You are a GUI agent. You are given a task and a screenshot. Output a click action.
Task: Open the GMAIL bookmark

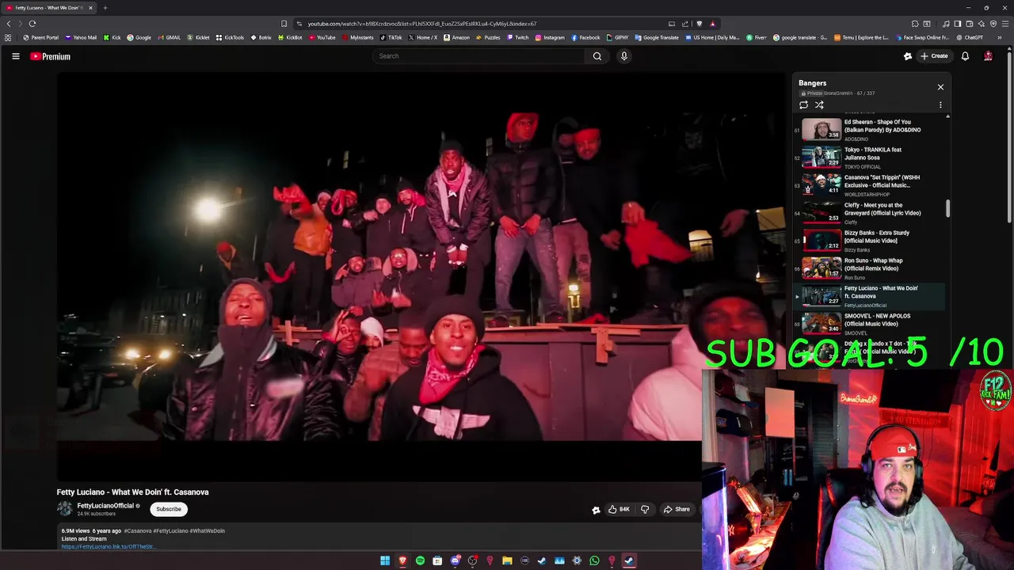coord(170,37)
